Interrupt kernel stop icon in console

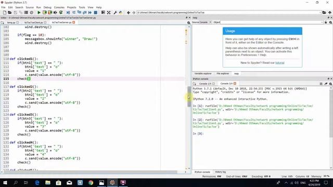pos(321,84)
